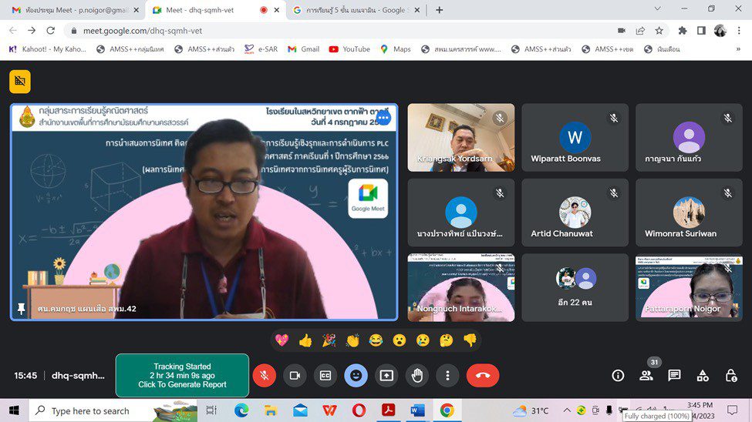Send the thumbs down reaction
This screenshot has height=422, width=752.
(470, 340)
